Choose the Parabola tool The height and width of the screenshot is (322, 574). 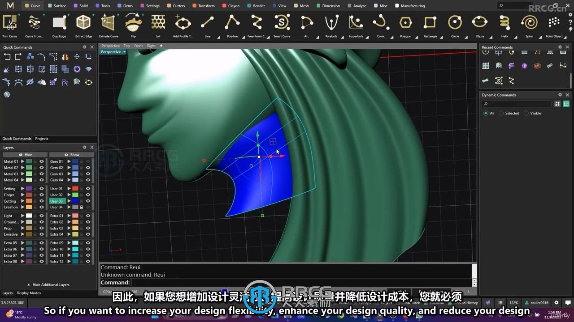331,25
